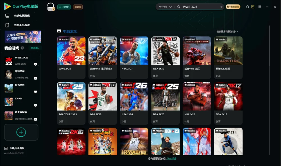Click the 电脑游戏 section monitor icon

59,31
